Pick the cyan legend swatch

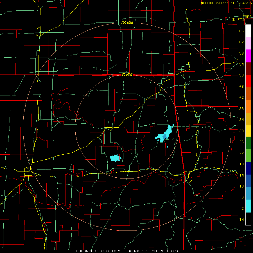click(x=248, y=206)
